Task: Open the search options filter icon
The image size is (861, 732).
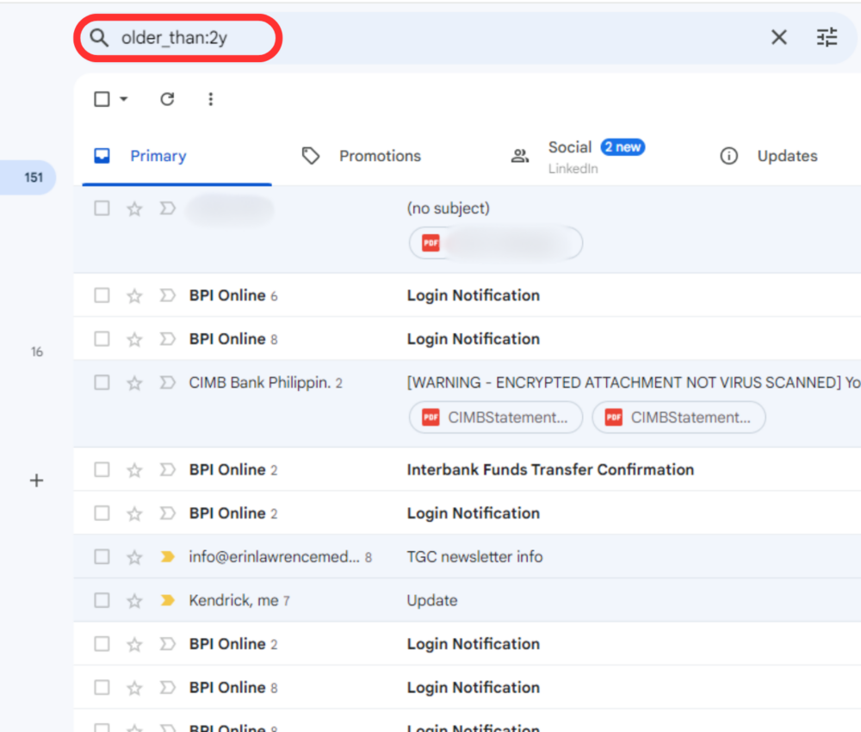Action: [827, 37]
